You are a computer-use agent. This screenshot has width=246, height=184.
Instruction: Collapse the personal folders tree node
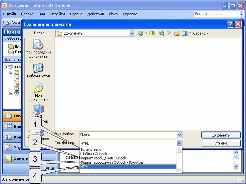(5, 67)
